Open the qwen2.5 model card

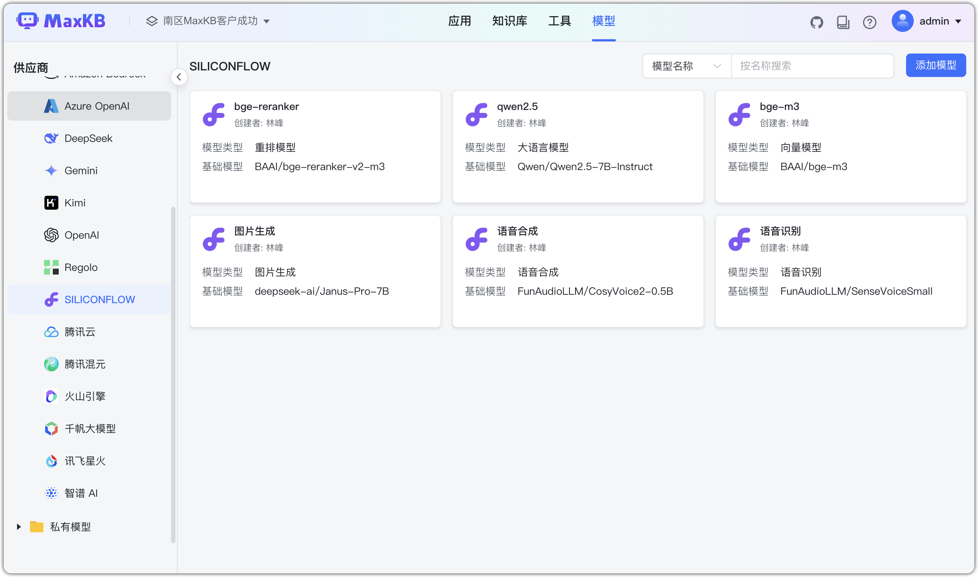[x=578, y=147]
